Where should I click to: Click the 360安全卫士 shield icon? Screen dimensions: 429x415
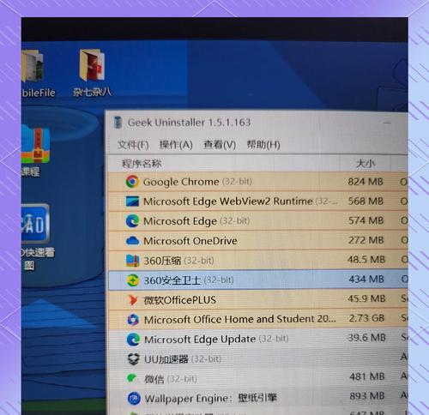pos(133,280)
